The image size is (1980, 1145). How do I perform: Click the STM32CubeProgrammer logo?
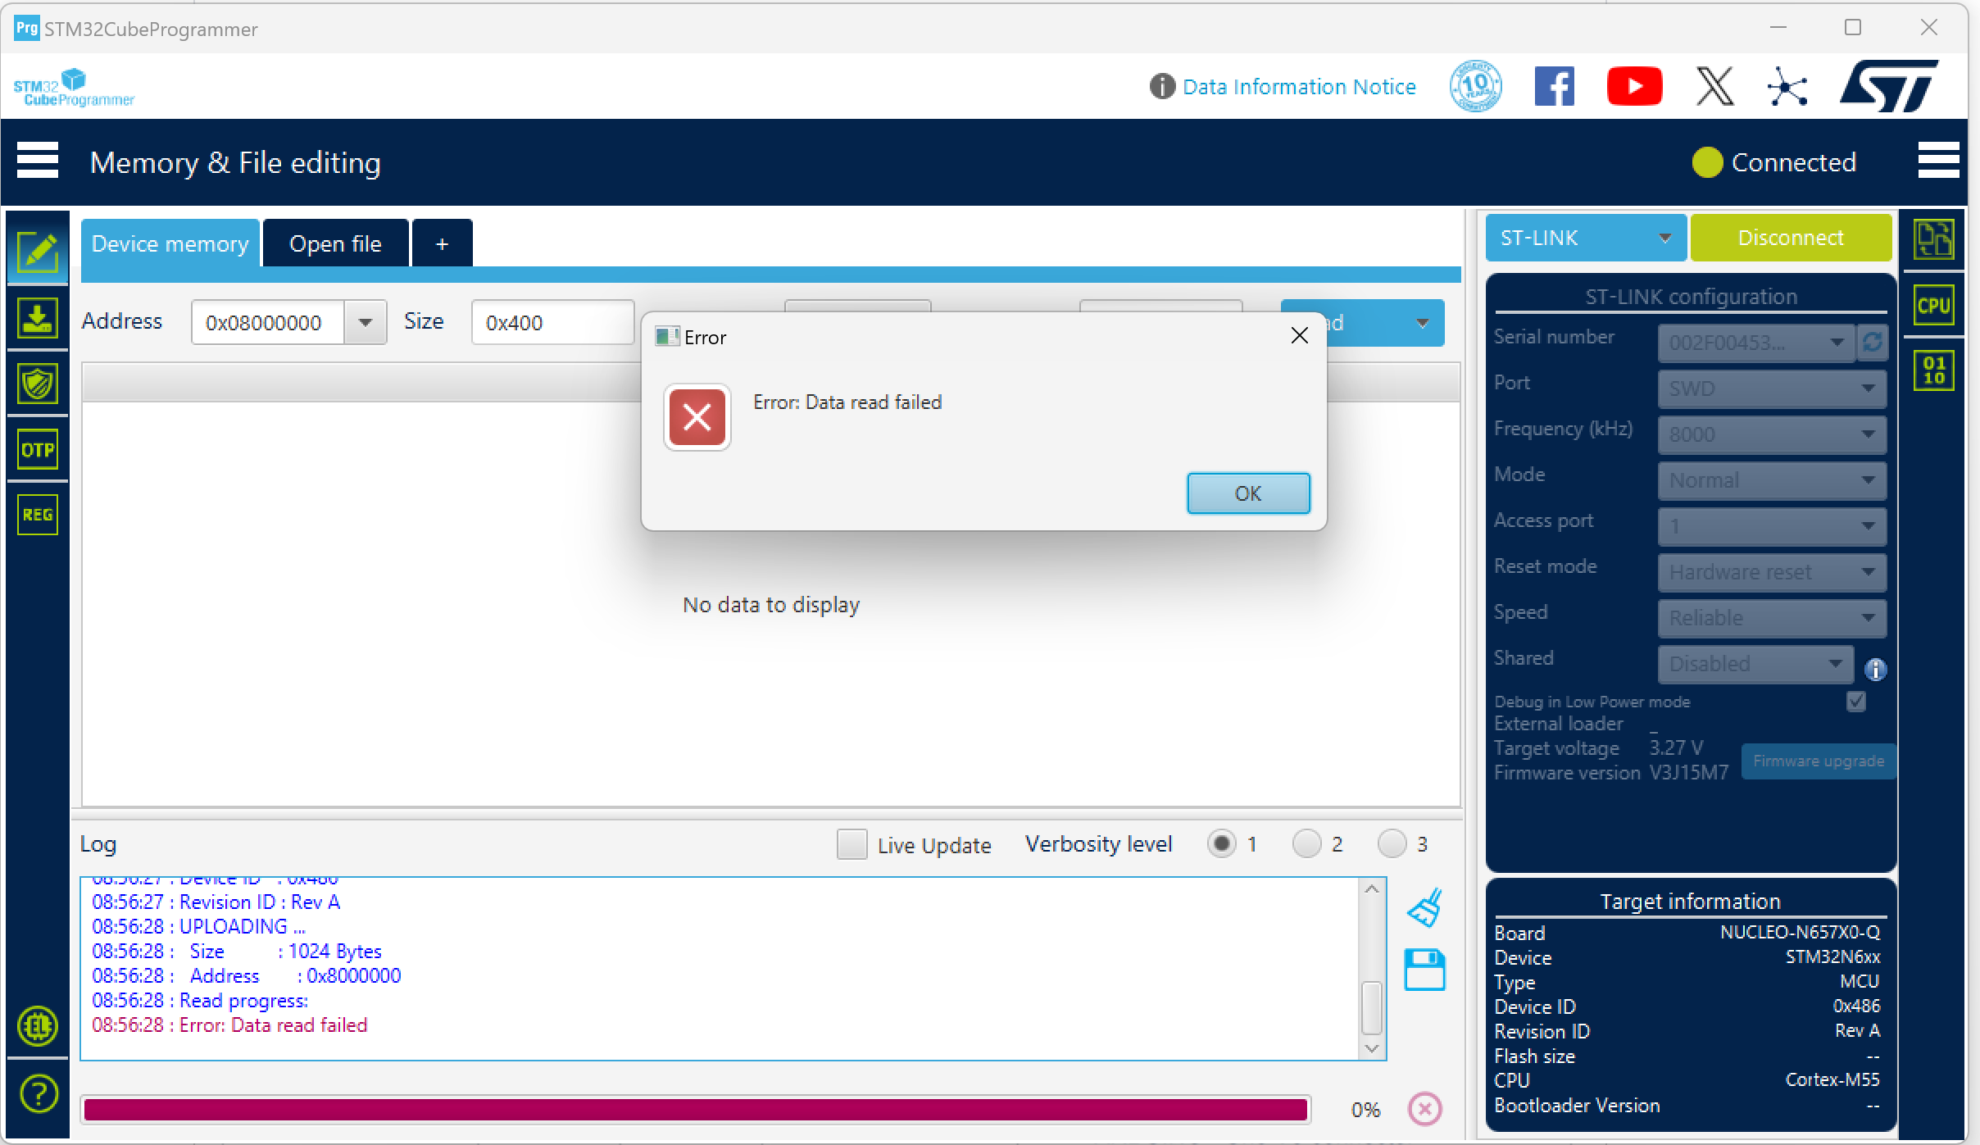coord(74,89)
